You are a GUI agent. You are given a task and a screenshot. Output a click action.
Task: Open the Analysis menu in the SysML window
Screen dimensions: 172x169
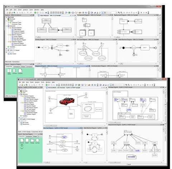pos(37,82)
